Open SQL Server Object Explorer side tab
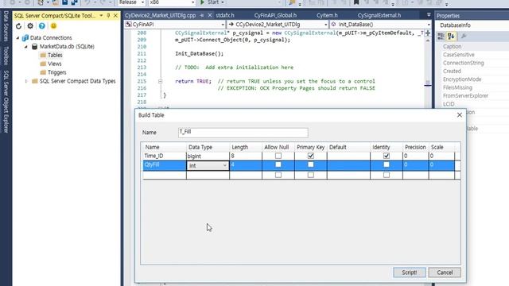This screenshot has height=286, width=509. click(x=6, y=102)
